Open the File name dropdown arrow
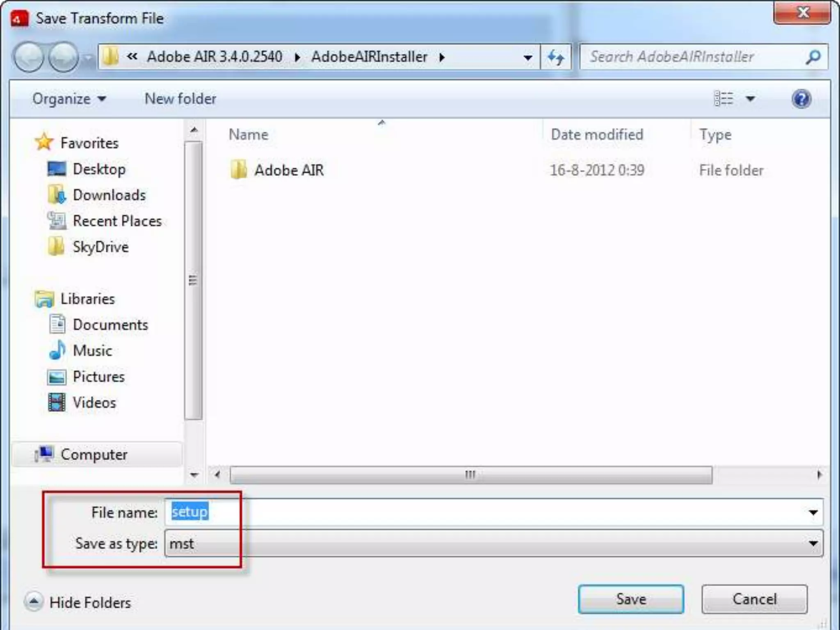840x630 pixels. (813, 512)
